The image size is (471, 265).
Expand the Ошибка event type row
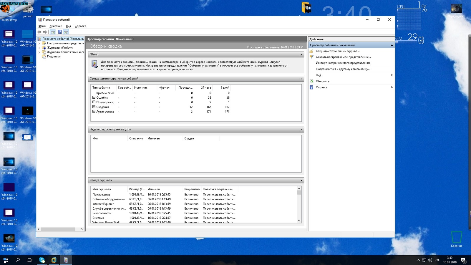94,97
